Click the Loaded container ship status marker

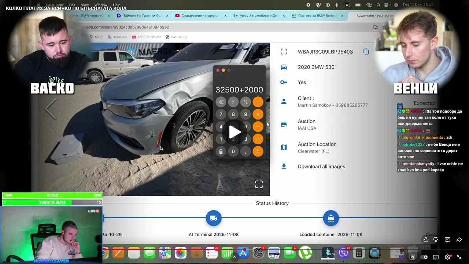click(x=331, y=218)
